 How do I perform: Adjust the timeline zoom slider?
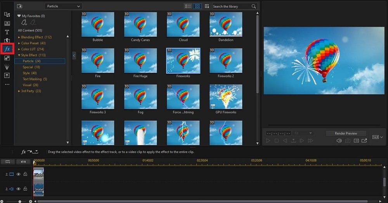pos(19,201)
